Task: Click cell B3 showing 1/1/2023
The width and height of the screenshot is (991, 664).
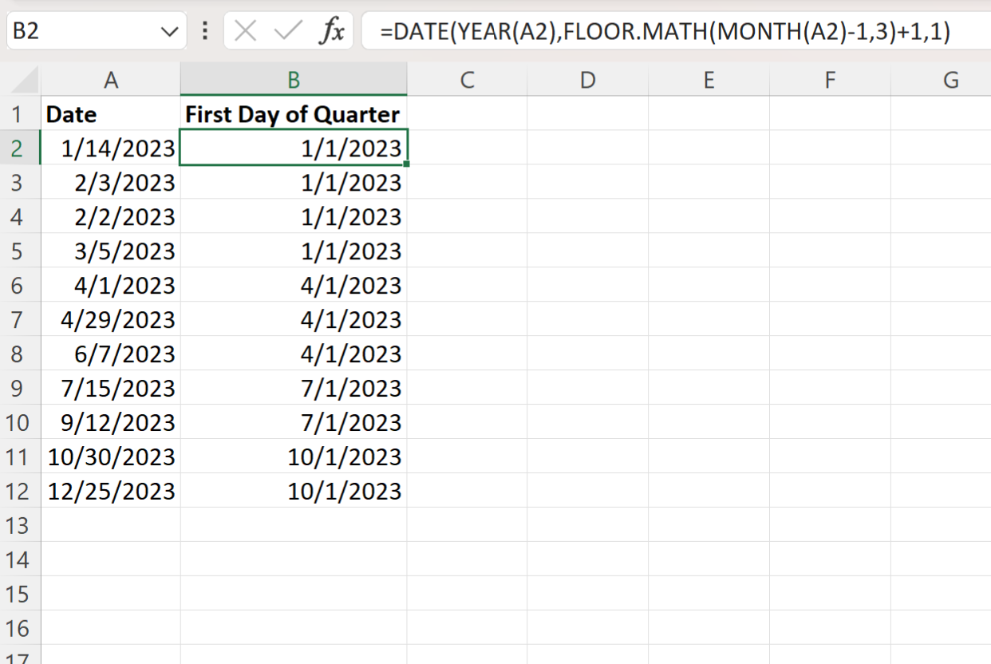Action: 294,183
